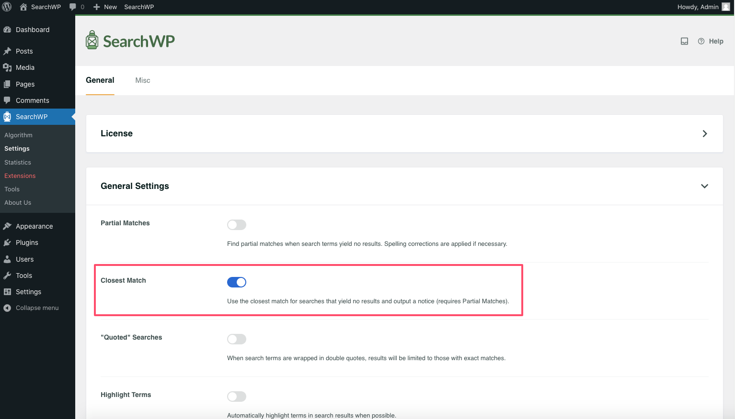The height and width of the screenshot is (419, 735).
Task: Disable Closest Match
Action: [236, 282]
